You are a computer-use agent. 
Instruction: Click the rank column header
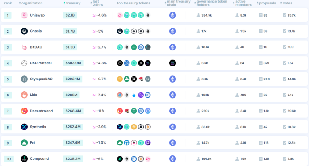coord(8,3)
